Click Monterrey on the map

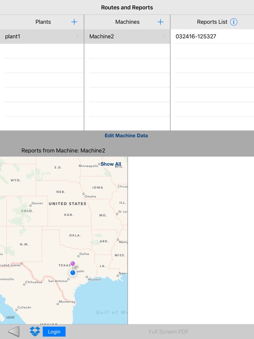67,301
